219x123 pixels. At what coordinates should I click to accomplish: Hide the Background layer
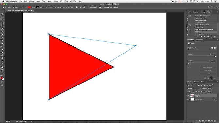point(188,100)
